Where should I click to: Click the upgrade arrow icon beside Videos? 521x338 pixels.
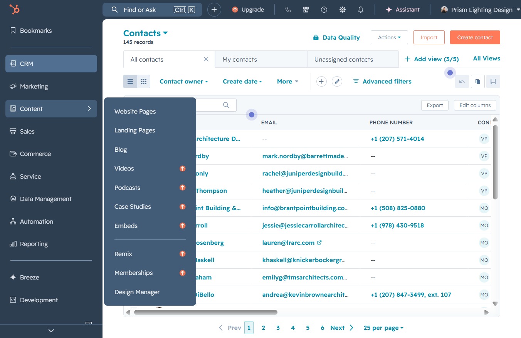[x=183, y=168]
